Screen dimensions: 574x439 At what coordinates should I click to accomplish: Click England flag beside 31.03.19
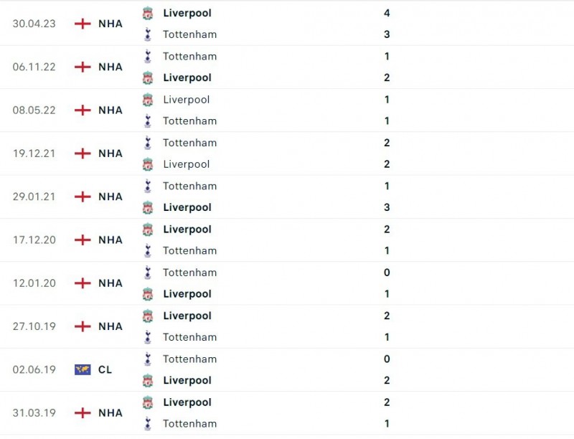[x=83, y=413]
